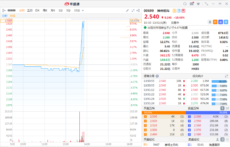
Task: Switch order book to 5 levels
Action: (x=222, y=108)
